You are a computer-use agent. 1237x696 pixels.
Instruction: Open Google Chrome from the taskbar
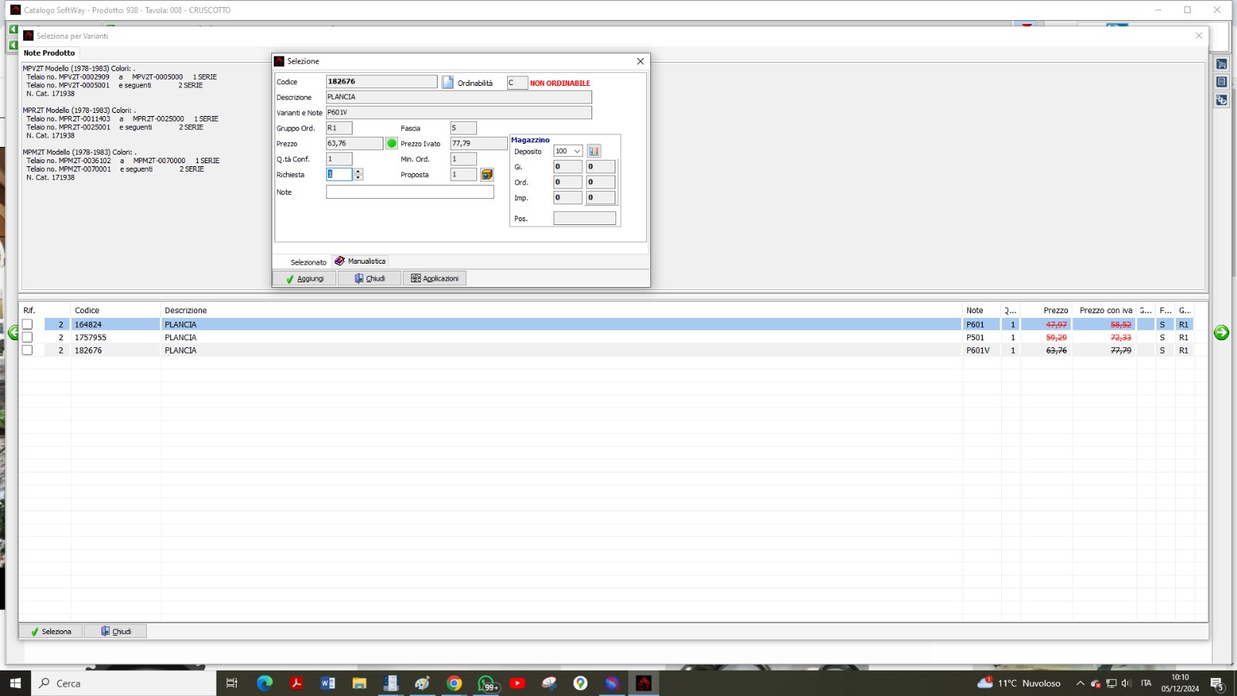point(455,683)
